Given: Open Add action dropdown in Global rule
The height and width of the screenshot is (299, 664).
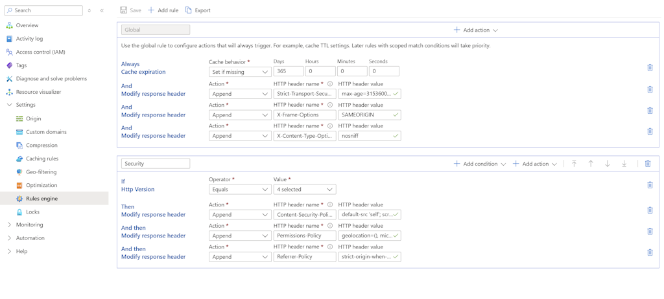Looking at the screenshot, I should (x=475, y=30).
